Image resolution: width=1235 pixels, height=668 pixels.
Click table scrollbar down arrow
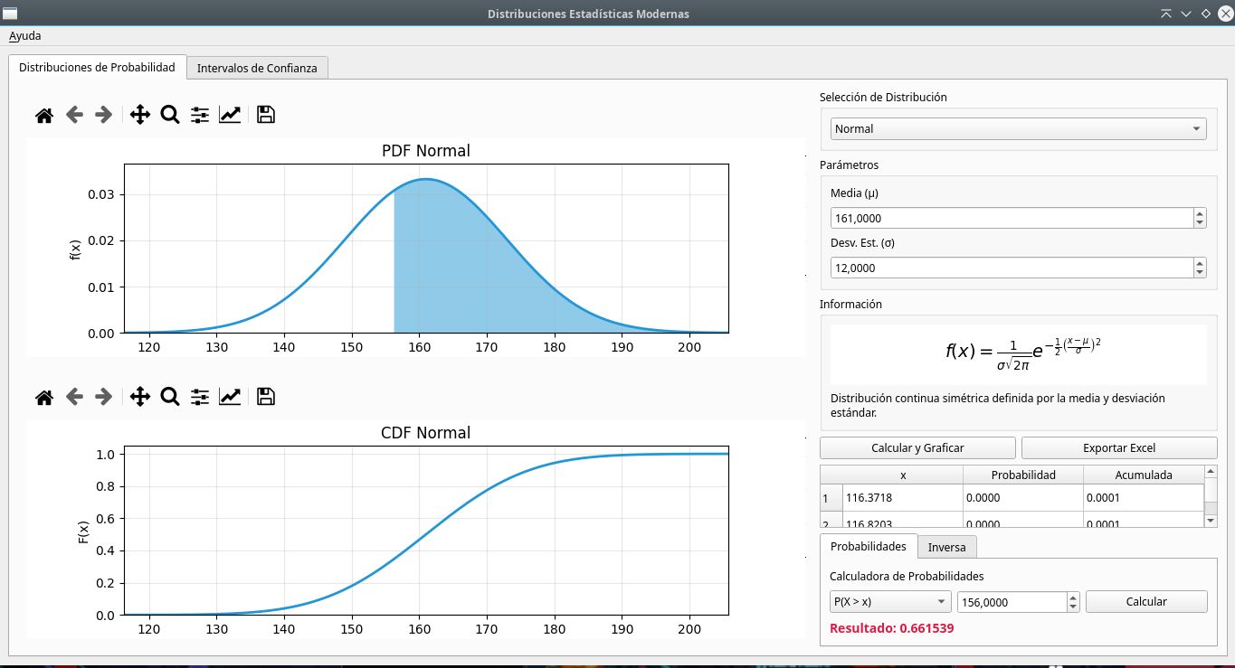point(1211,521)
